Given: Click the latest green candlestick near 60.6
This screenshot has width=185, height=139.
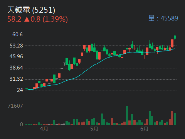Looking at the screenshot, I should 175,37.
